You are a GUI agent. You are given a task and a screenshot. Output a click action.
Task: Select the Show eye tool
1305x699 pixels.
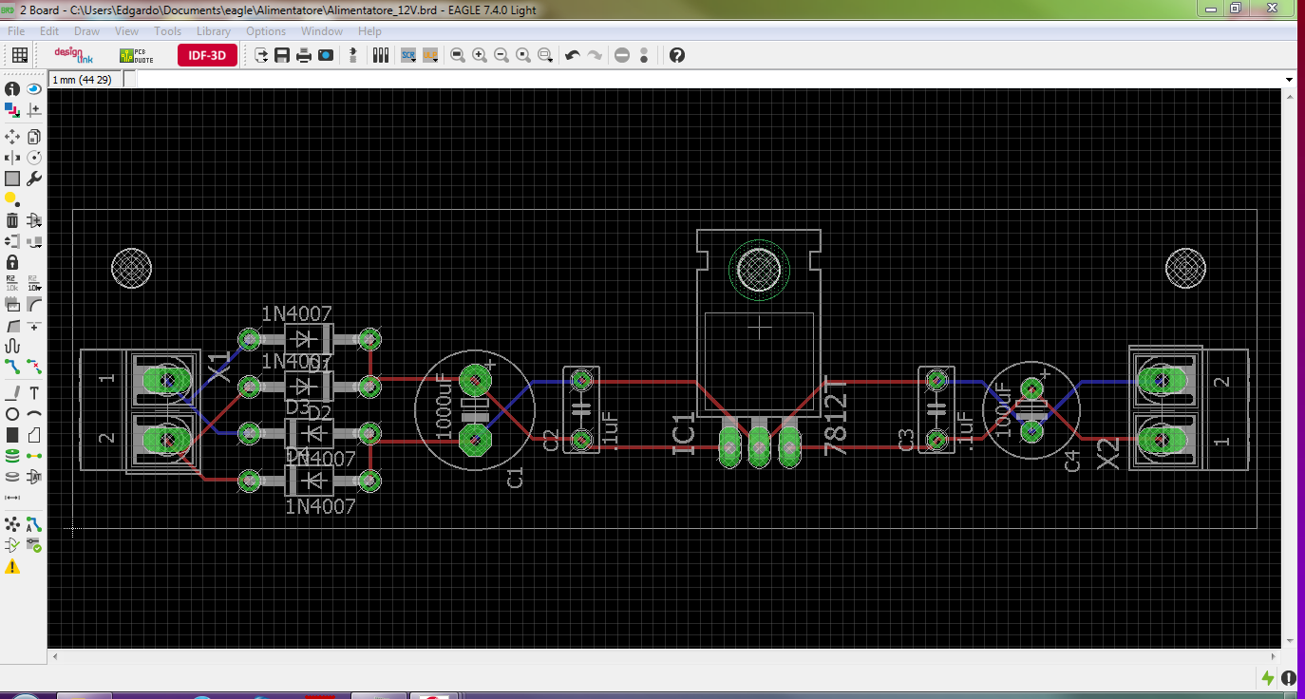[34, 88]
